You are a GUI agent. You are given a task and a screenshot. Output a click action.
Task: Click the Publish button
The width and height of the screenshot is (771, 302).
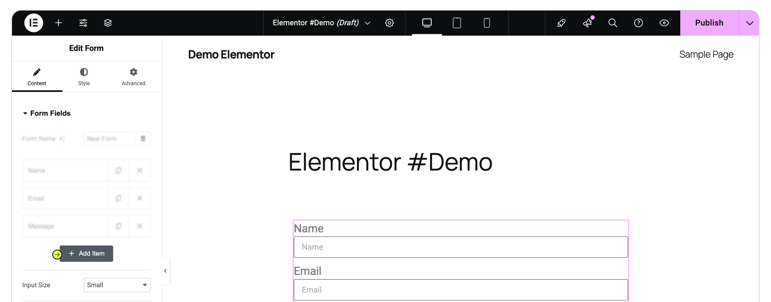click(x=709, y=23)
